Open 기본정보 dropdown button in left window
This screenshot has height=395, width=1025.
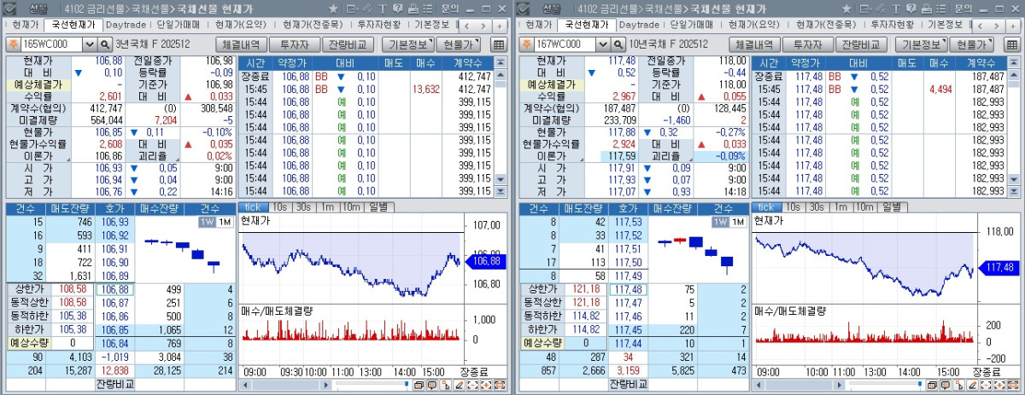pos(408,44)
